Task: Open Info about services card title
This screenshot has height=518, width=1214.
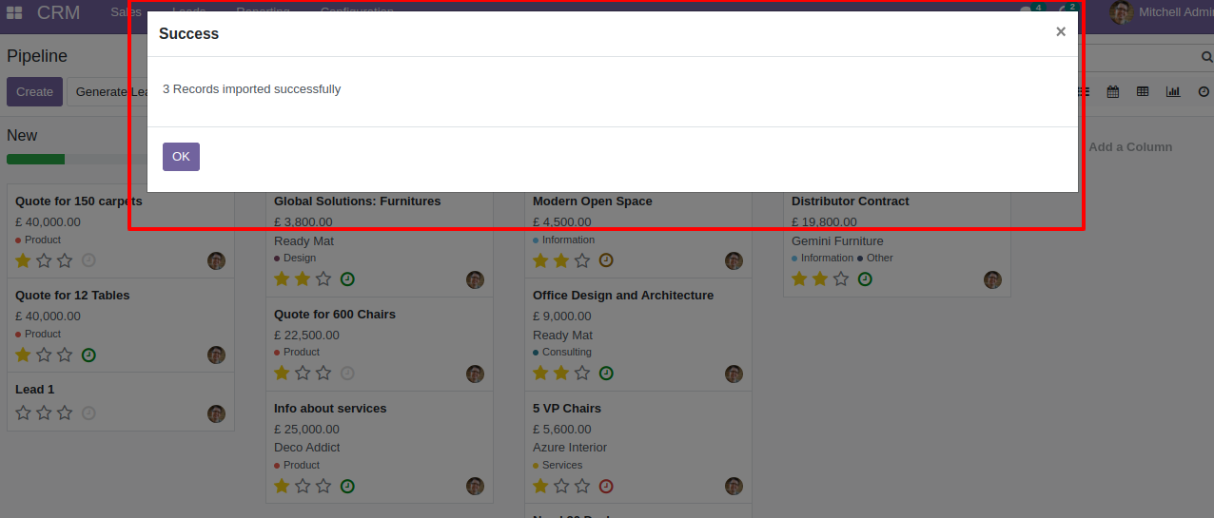Action: [330, 409]
